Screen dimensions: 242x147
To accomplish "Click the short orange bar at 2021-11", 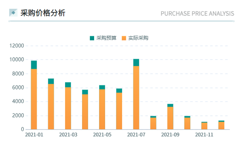I will [x=204, y=126].
